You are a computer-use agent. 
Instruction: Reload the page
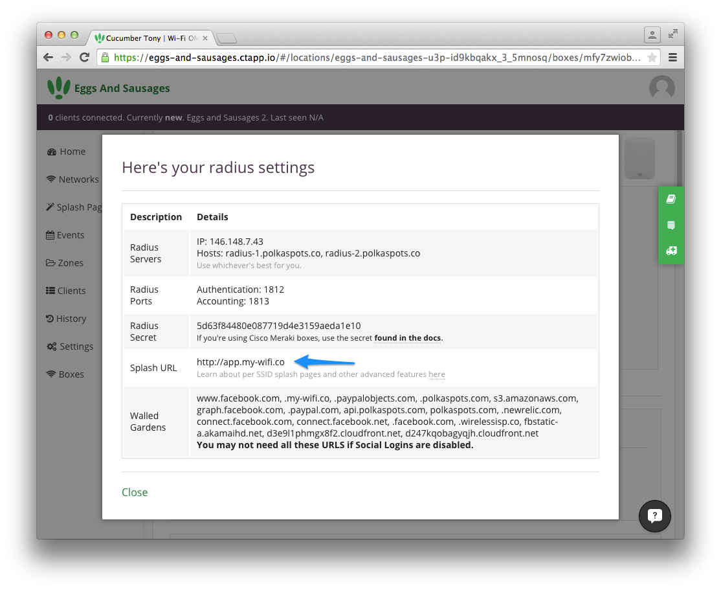84,58
